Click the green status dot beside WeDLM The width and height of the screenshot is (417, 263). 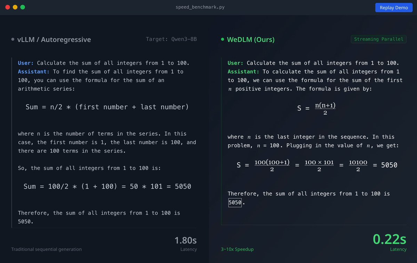coord(223,40)
